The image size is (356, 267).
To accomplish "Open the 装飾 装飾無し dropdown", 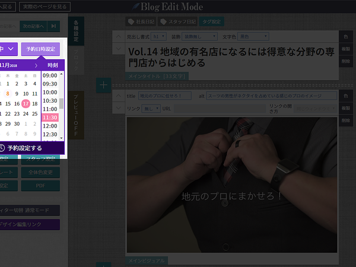I will 199,37.
